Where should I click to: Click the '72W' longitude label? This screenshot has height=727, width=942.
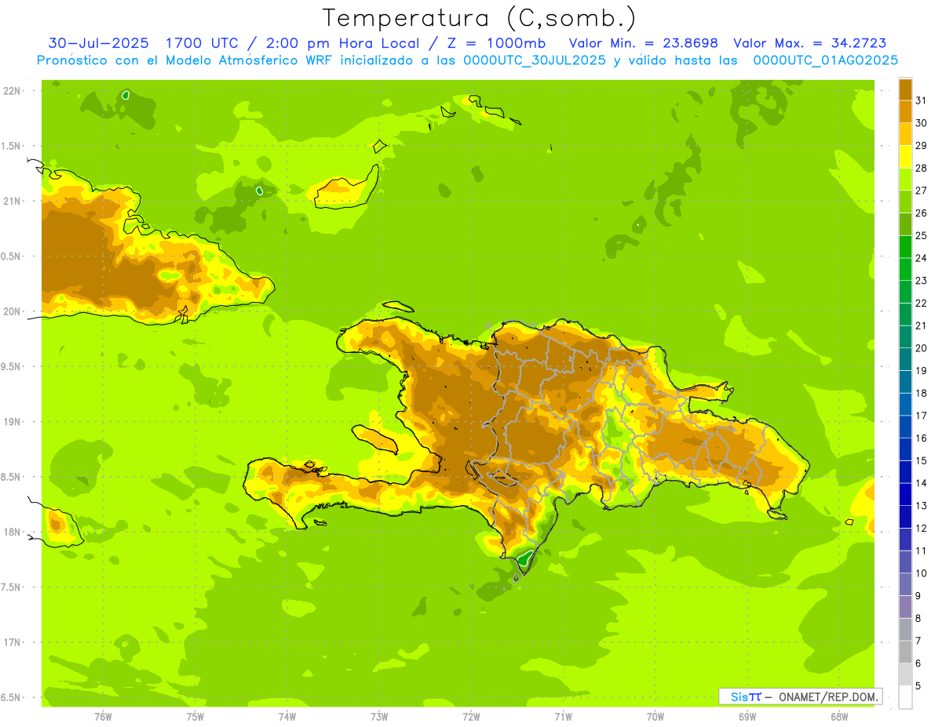(x=471, y=716)
